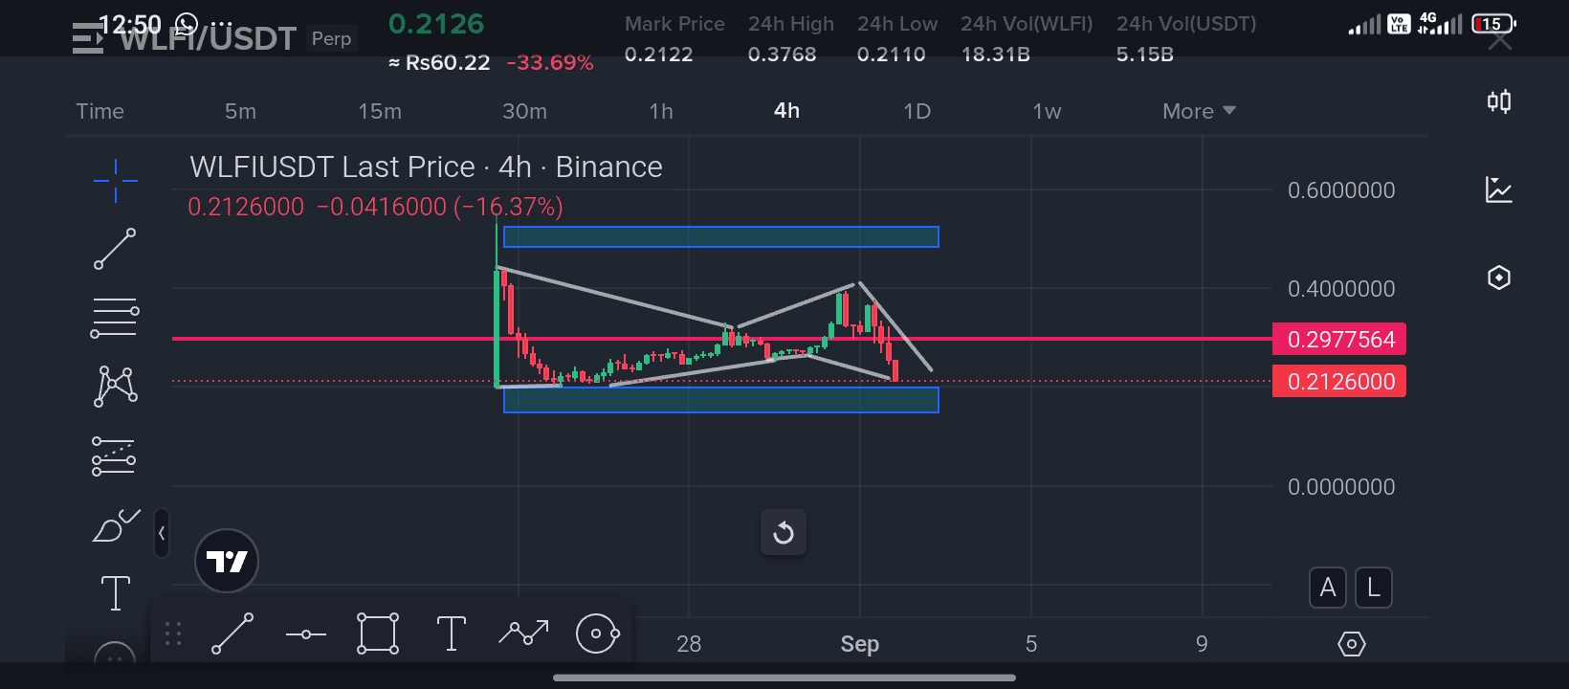Screen dimensions: 1569x689
Task: Pick the text tool in favorites bar
Action: coord(451,633)
